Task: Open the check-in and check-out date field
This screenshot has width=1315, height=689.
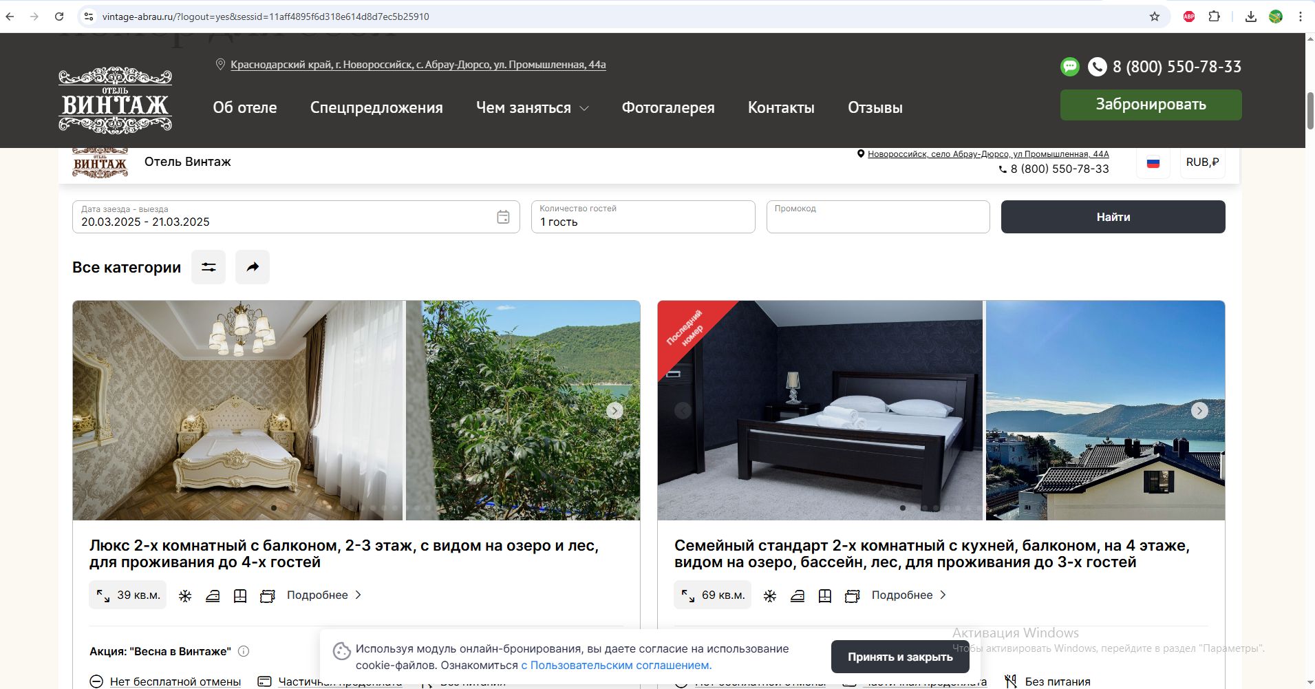Action: [296, 217]
